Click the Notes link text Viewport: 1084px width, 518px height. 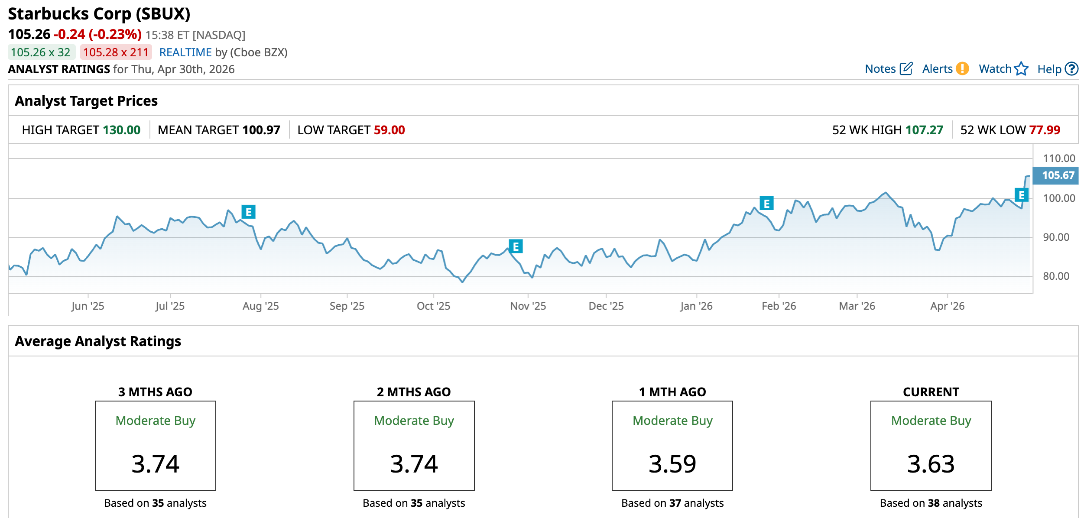880,69
